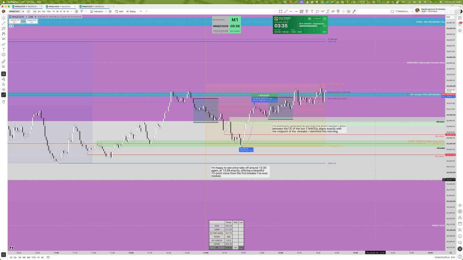This screenshot has width=463, height=260.
Task: Open the Fibonacci retracement tools
Action: (4, 29)
